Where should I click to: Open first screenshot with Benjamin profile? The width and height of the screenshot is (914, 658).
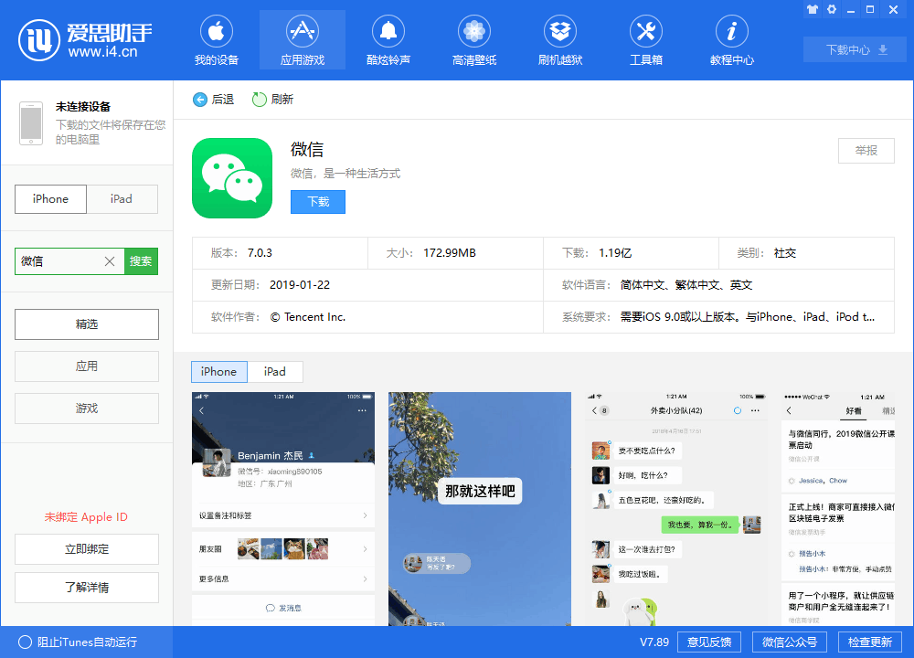(283, 509)
